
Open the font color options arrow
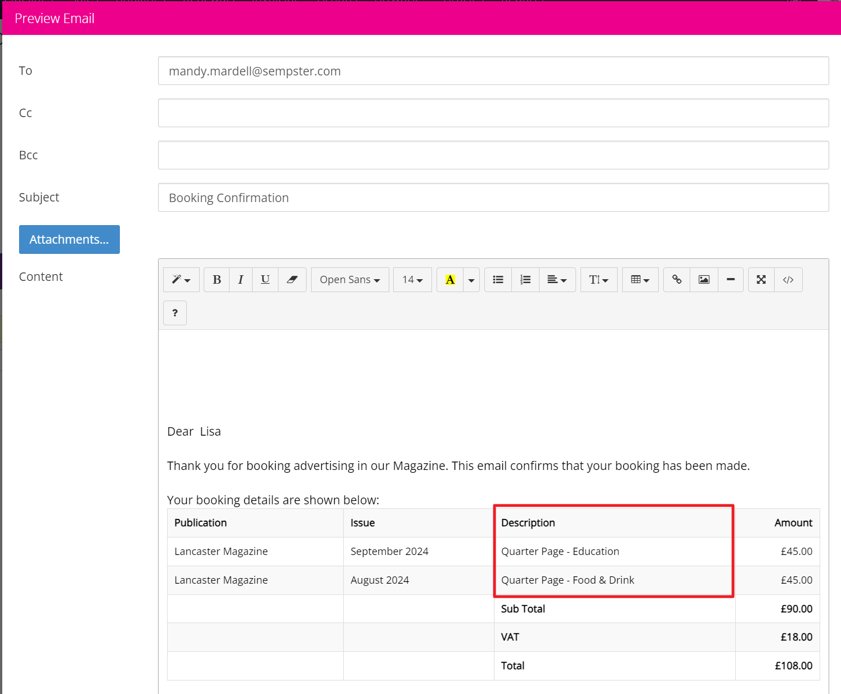[471, 280]
